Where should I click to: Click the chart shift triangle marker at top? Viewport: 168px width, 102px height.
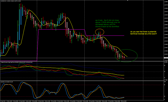128,1
